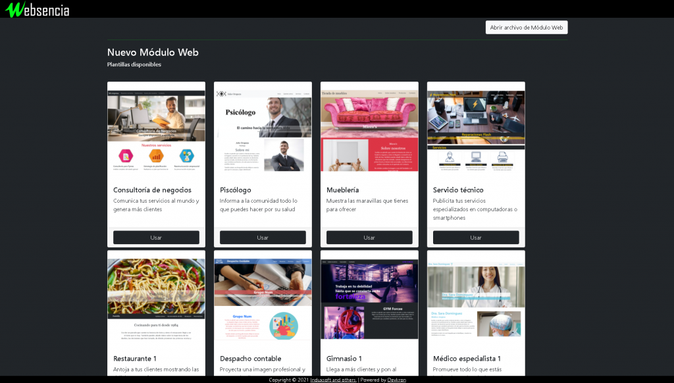Click 'Antoja a tus clientes' description
This screenshot has width=674, height=383.
coord(156,369)
